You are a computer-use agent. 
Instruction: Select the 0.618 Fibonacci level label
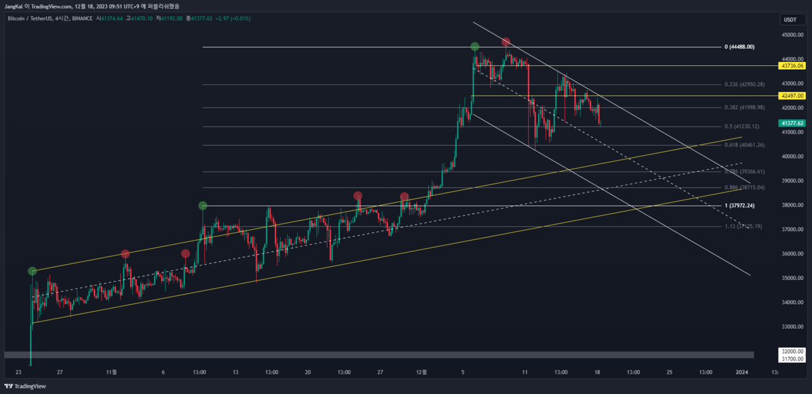pyautogui.click(x=744, y=145)
